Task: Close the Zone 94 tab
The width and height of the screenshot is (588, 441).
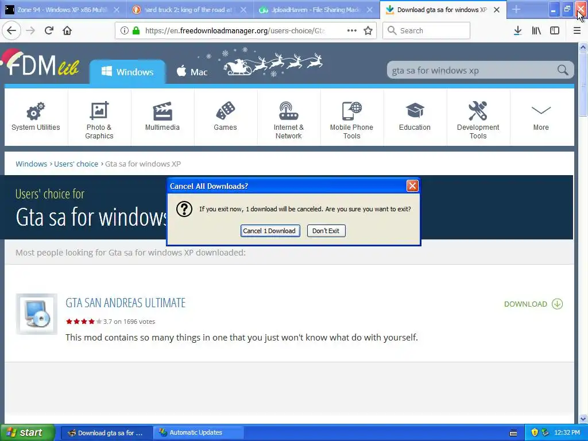Action: (117, 10)
